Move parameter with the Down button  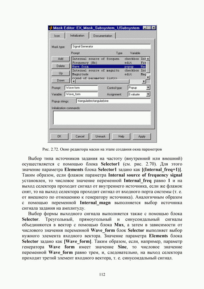(x=61, y=81)
